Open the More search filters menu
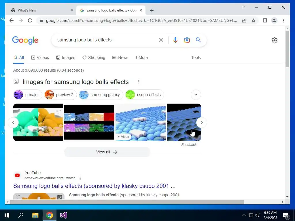This screenshot has height=221, width=295. pyautogui.click(x=141, y=58)
